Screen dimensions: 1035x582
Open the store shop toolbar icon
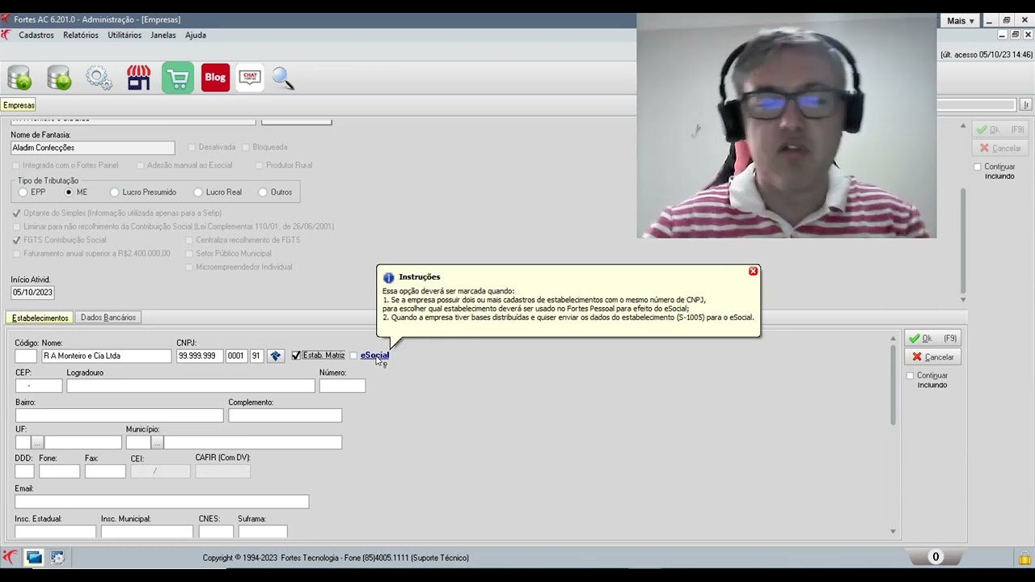(x=138, y=78)
